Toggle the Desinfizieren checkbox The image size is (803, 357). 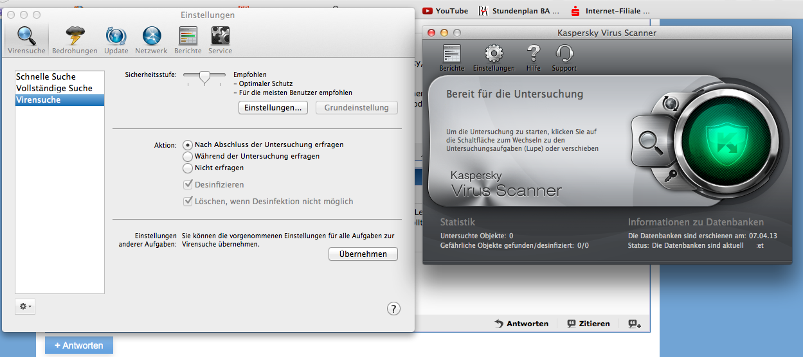(x=188, y=184)
